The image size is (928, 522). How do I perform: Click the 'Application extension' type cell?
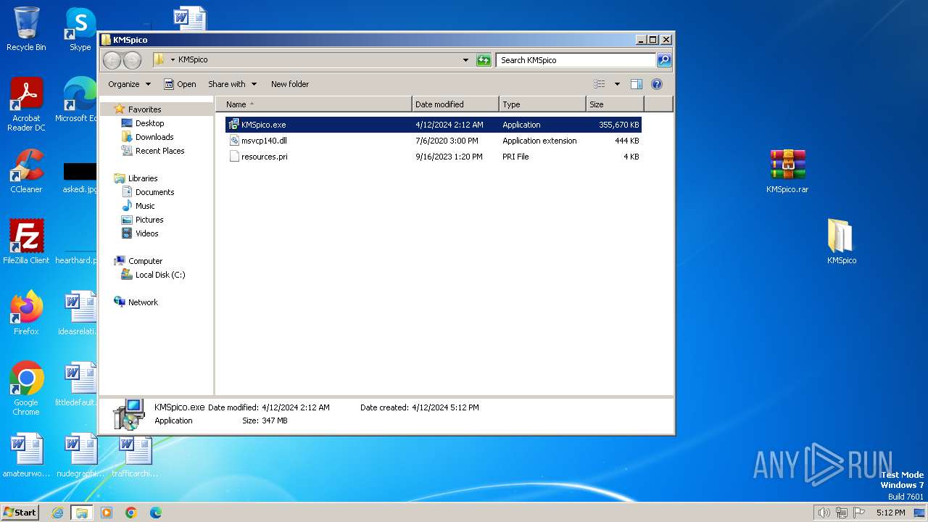[x=539, y=141]
